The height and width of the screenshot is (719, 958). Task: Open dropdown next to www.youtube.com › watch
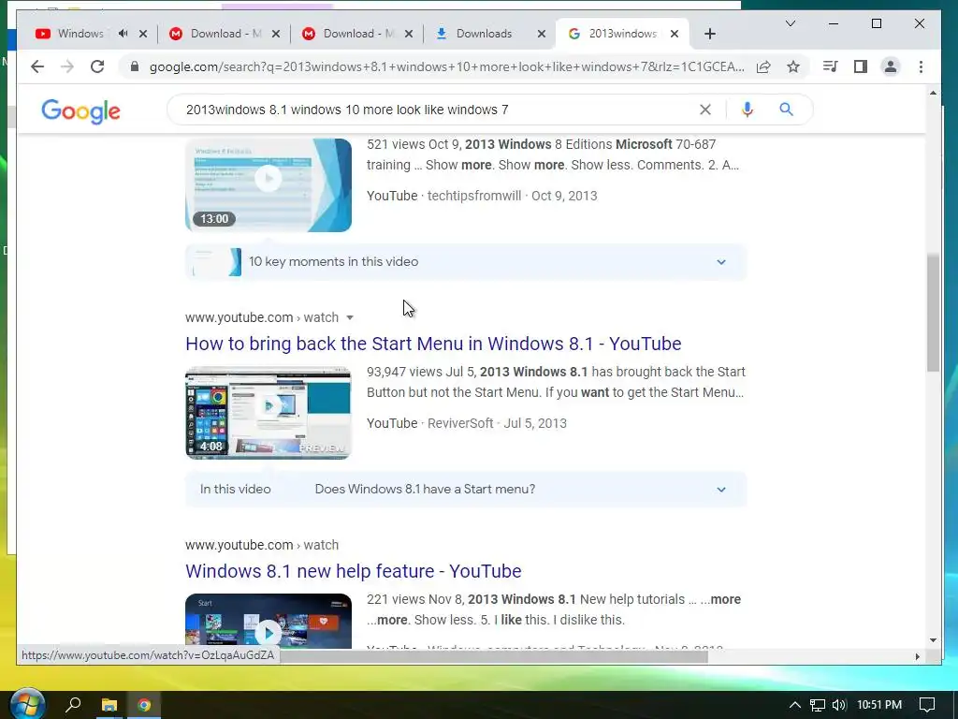click(350, 317)
